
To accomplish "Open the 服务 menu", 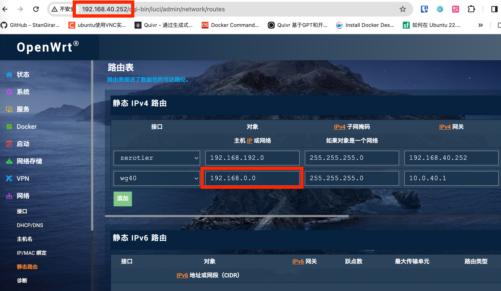I will point(23,109).
